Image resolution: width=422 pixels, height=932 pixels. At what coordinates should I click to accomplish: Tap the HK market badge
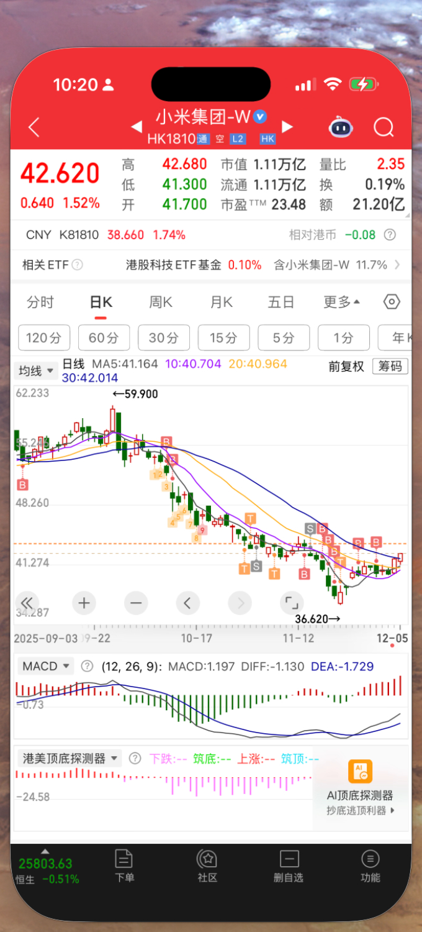point(267,139)
